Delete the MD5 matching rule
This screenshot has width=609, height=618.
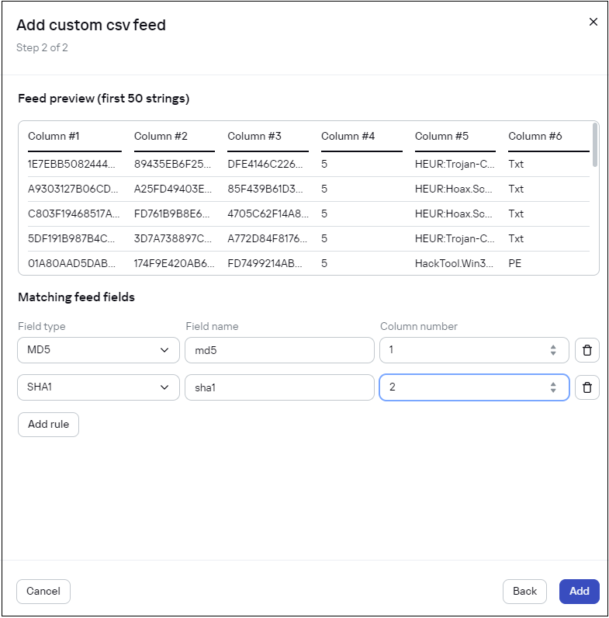(x=587, y=350)
